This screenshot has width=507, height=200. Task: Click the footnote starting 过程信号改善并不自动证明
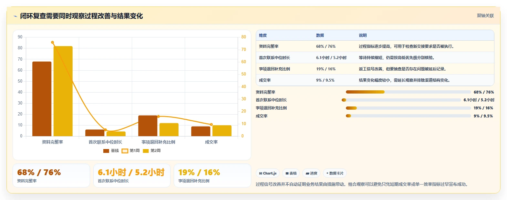click(362, 185)
